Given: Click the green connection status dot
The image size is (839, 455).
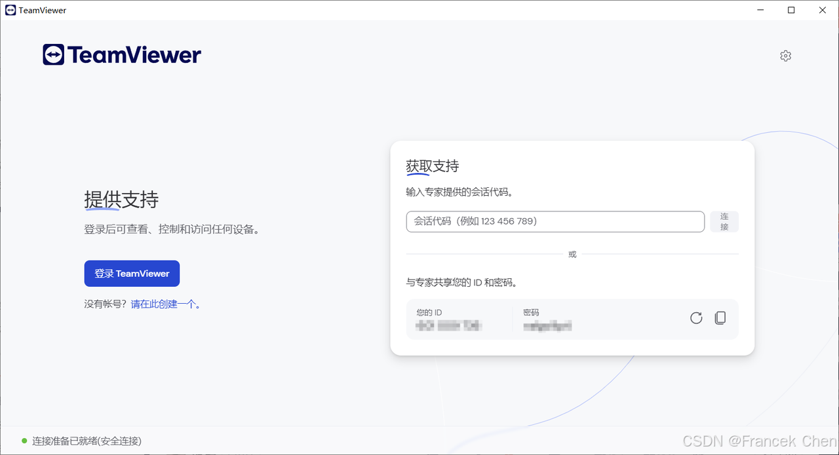Looking at the screenshot, I should [25, 441].
